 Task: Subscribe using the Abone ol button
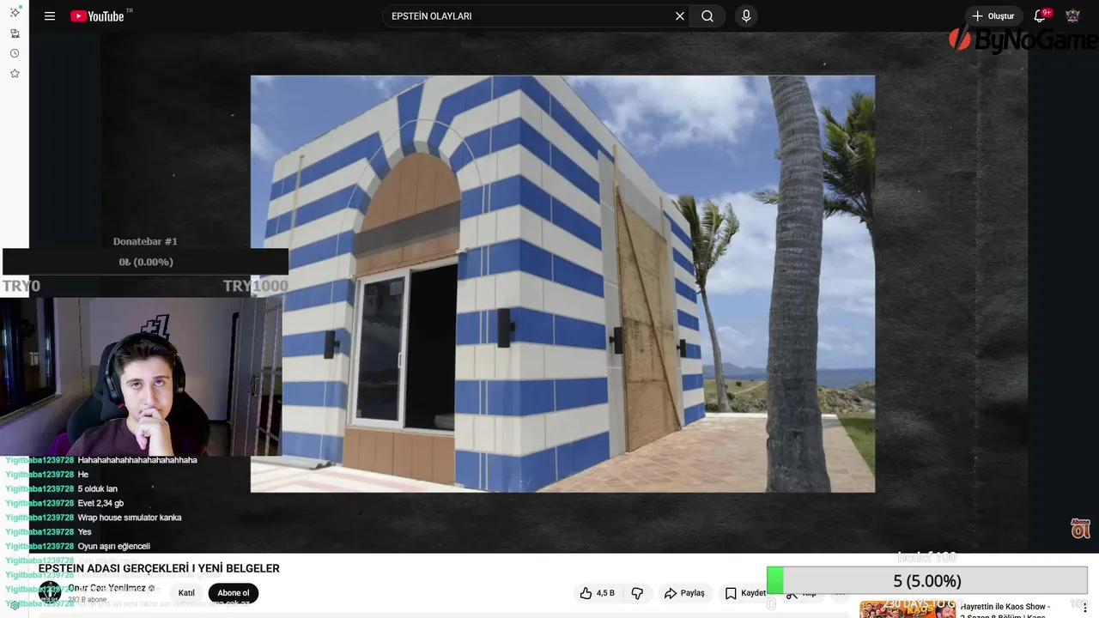click(x=233, y=593)
